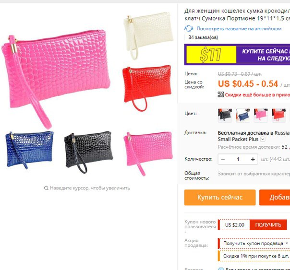
Task: Click the QR code icon for app discounts
Action: point(220,94)
